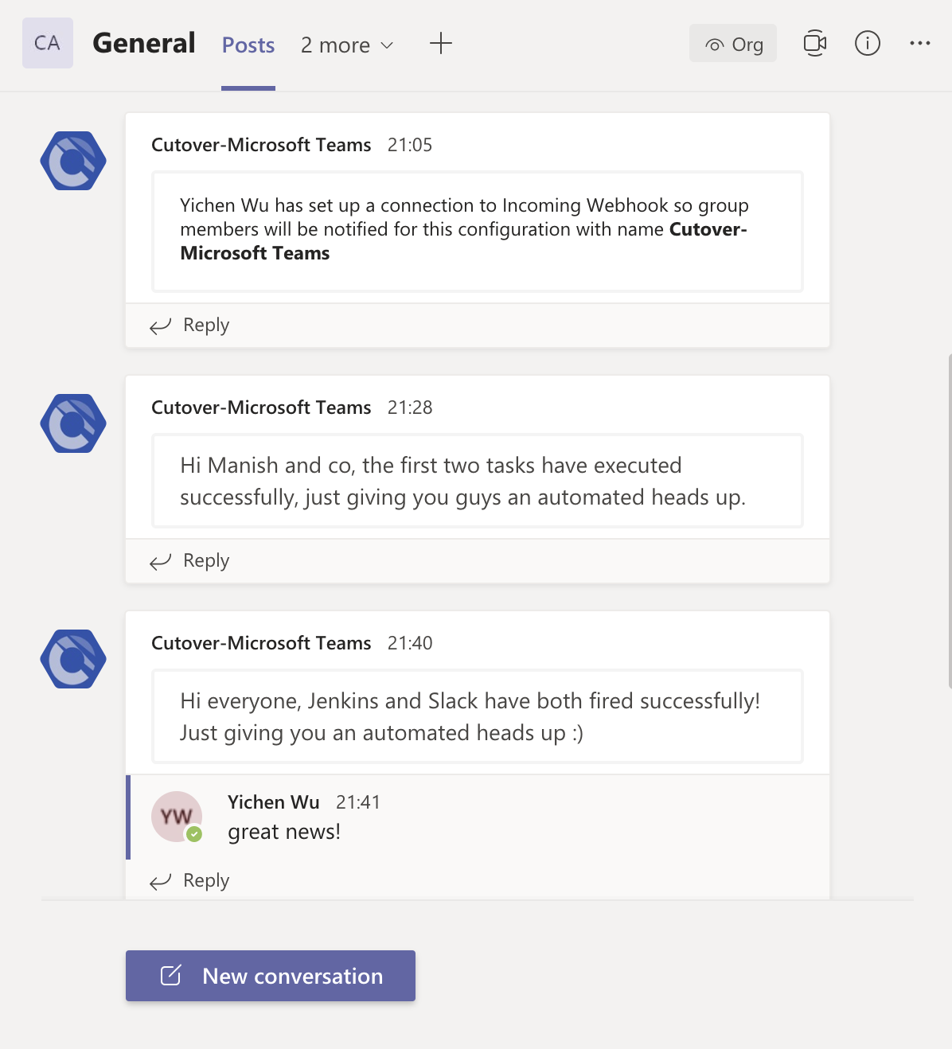Start a New conversation
Screen dimensions: 952x1049
(271, 976)
